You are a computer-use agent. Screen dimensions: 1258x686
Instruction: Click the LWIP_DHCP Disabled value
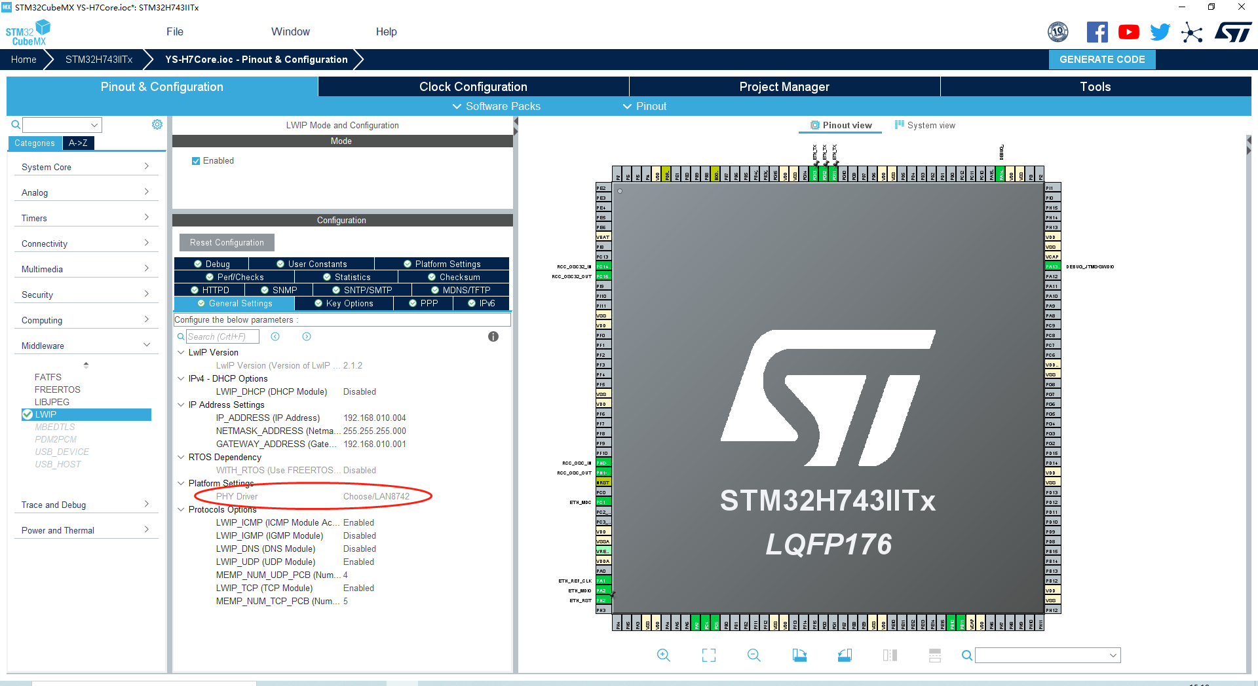pyautogui.click(x=360, y=391)
